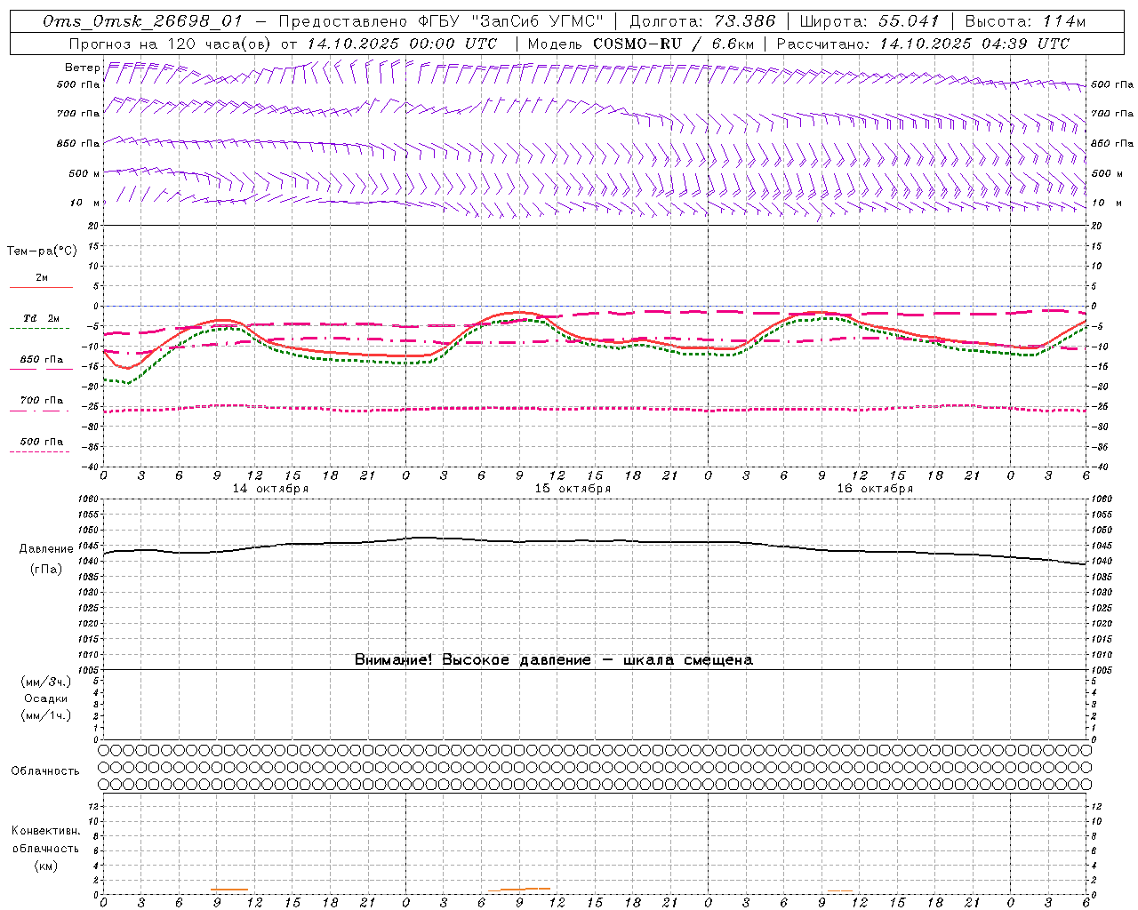Screen dimensions: 1138x910
Task: Click the Давление pressure label
Action: pos(46,549)
